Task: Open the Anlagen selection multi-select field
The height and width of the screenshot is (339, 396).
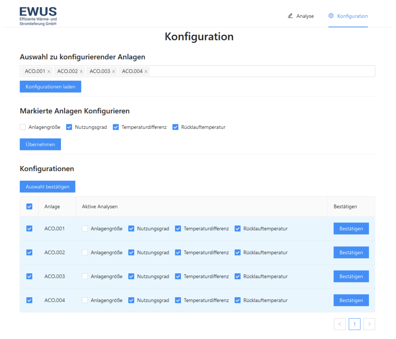Action: (x=260, y=71)
